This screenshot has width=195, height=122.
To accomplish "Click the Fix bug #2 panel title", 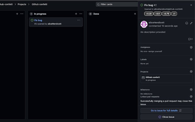I will tap(151, 5).
